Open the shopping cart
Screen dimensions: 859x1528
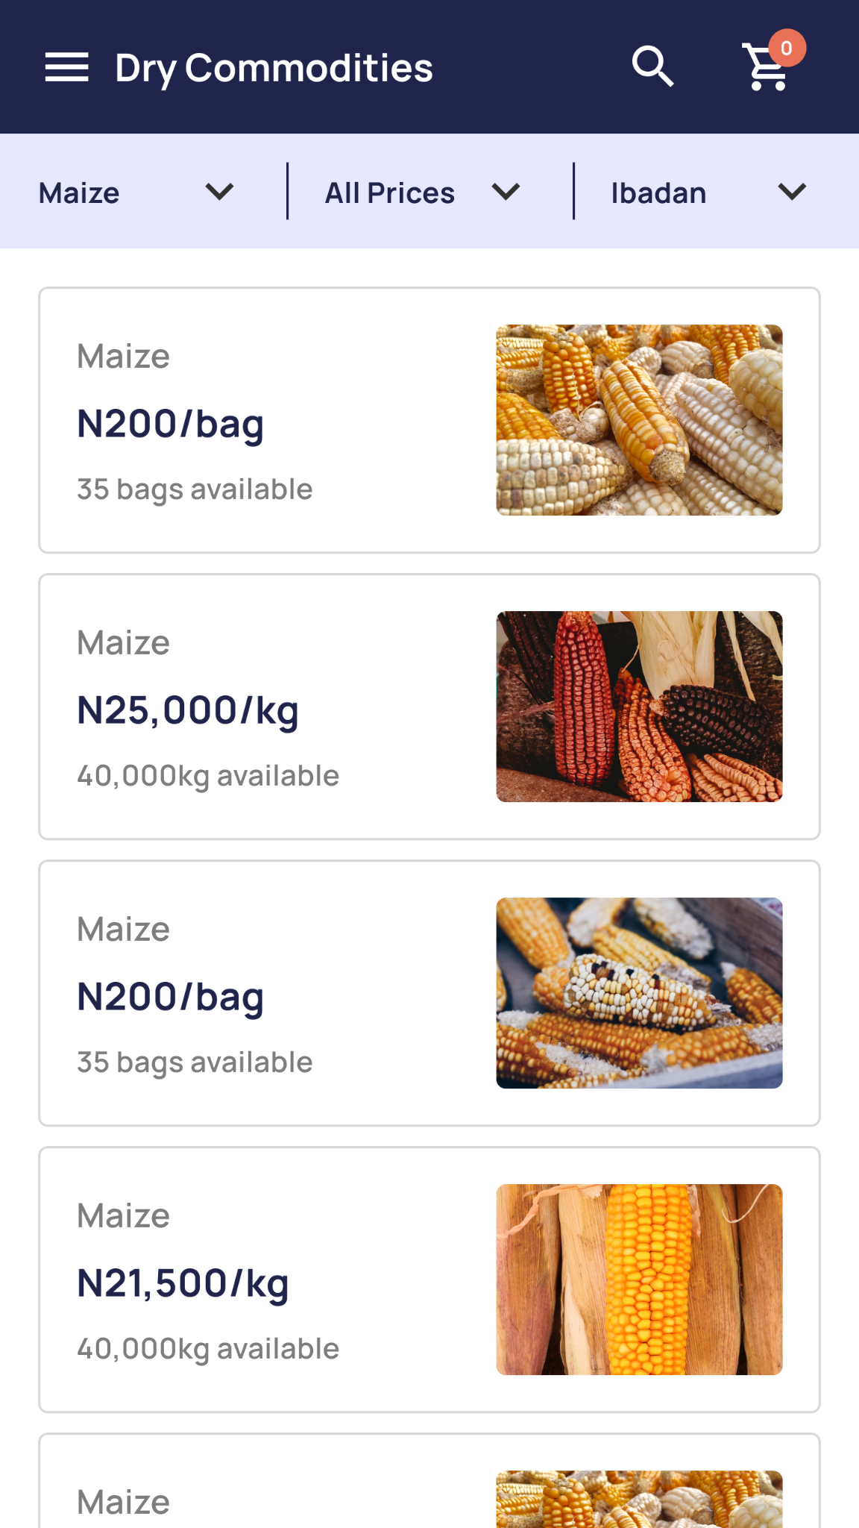pos(766,69)
